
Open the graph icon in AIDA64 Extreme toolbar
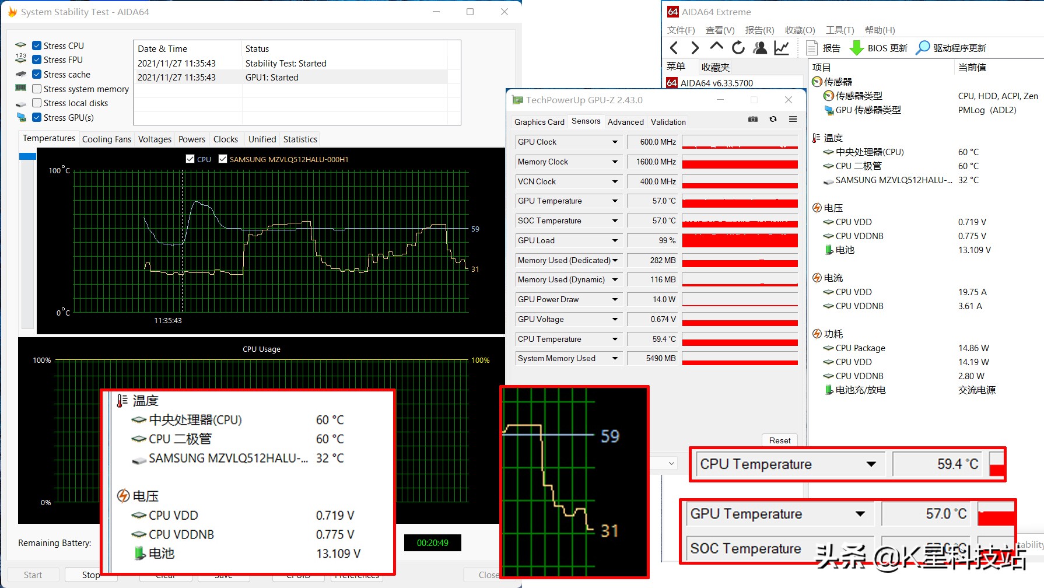782,48
